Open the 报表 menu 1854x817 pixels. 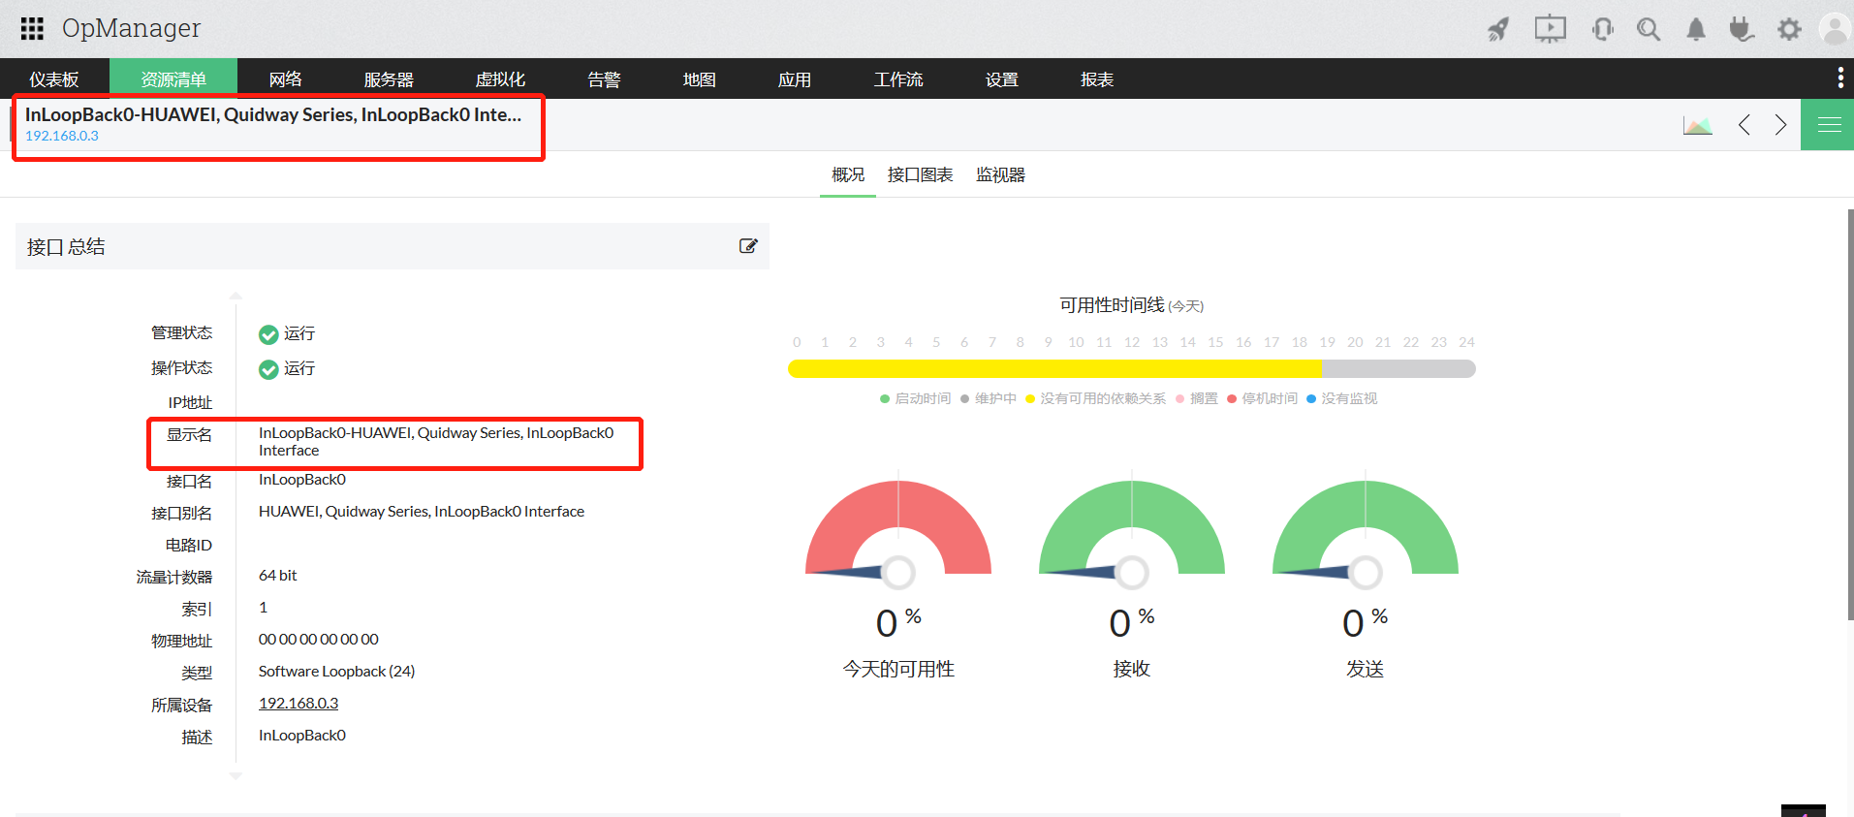pyautogui.click(x=1097, y=79)
